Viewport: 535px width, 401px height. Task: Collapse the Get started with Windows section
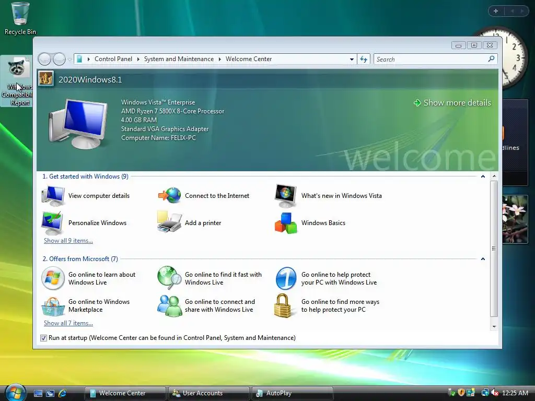tap(483, 176)
